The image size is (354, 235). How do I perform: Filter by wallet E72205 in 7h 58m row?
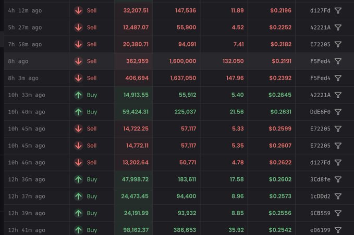(338, 44)
